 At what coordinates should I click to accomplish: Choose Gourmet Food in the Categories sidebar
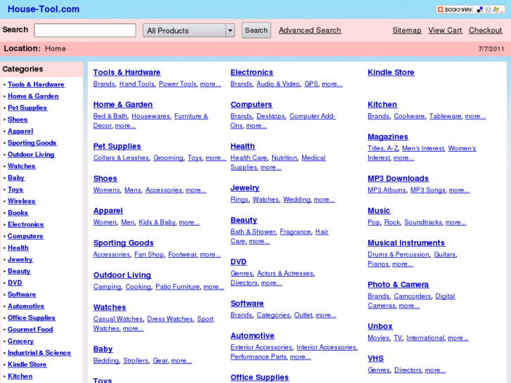point(30,330)
